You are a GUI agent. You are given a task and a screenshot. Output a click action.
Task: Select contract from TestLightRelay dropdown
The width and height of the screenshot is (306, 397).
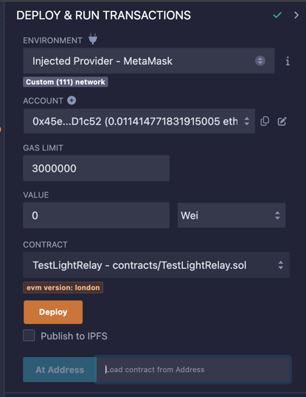(156, 265)
